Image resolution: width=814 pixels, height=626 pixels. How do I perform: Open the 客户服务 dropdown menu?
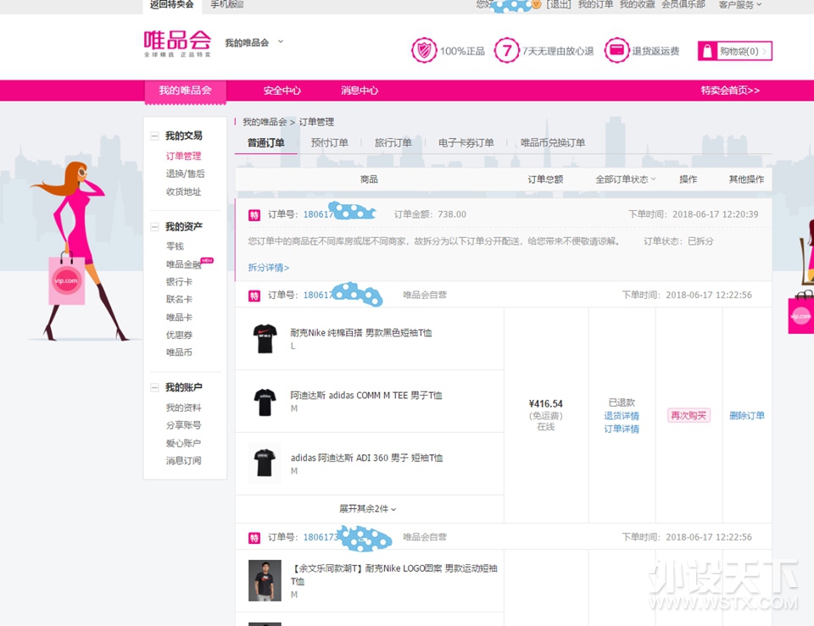(739, 5)
